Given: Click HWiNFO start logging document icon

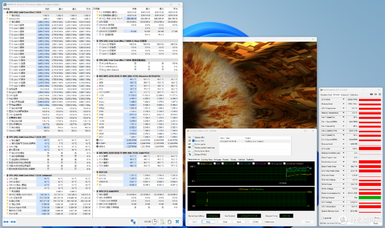Looking at the screenshot, I should [x=162, y=222].
